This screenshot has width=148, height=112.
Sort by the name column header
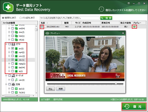click(51, 23)
